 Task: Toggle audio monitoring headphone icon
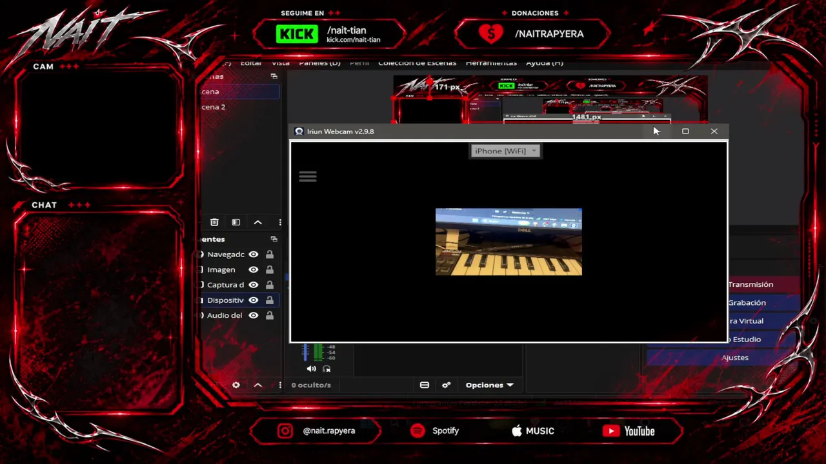tap(327, 369)
